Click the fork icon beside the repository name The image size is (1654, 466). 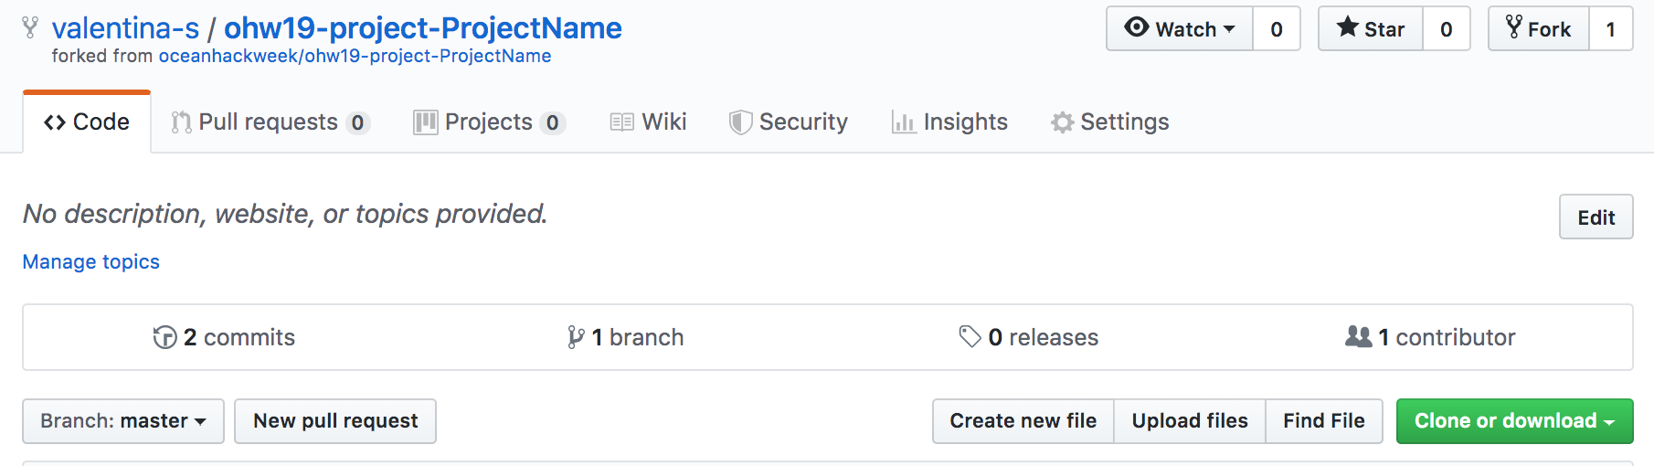point(30,28)
